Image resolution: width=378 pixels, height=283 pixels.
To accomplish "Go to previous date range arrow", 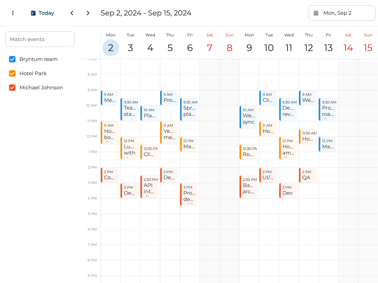I will (72, 13).
